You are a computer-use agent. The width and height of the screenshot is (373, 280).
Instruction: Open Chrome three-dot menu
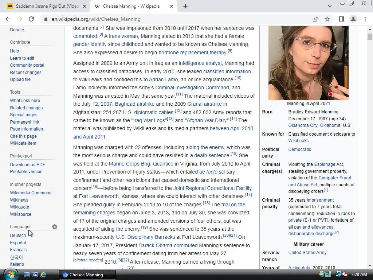pyautogui.click(x=365, y=19)
